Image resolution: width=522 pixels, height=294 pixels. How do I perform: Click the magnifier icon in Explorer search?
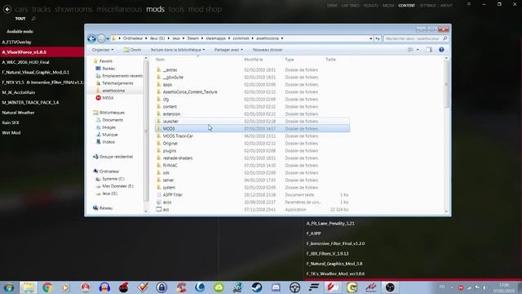(x=445, y=38)
